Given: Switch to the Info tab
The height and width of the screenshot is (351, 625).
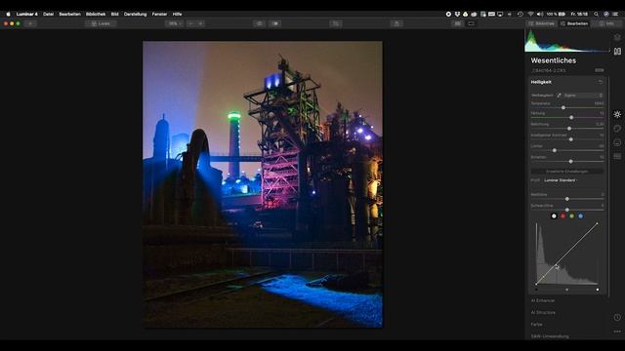Looking at the screenshot, I should tap(606, 23).
